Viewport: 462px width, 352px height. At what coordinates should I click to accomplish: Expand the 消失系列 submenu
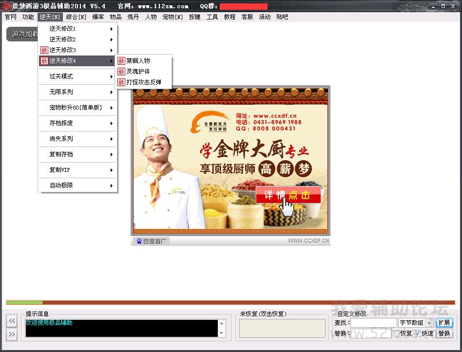pos(78,139)
